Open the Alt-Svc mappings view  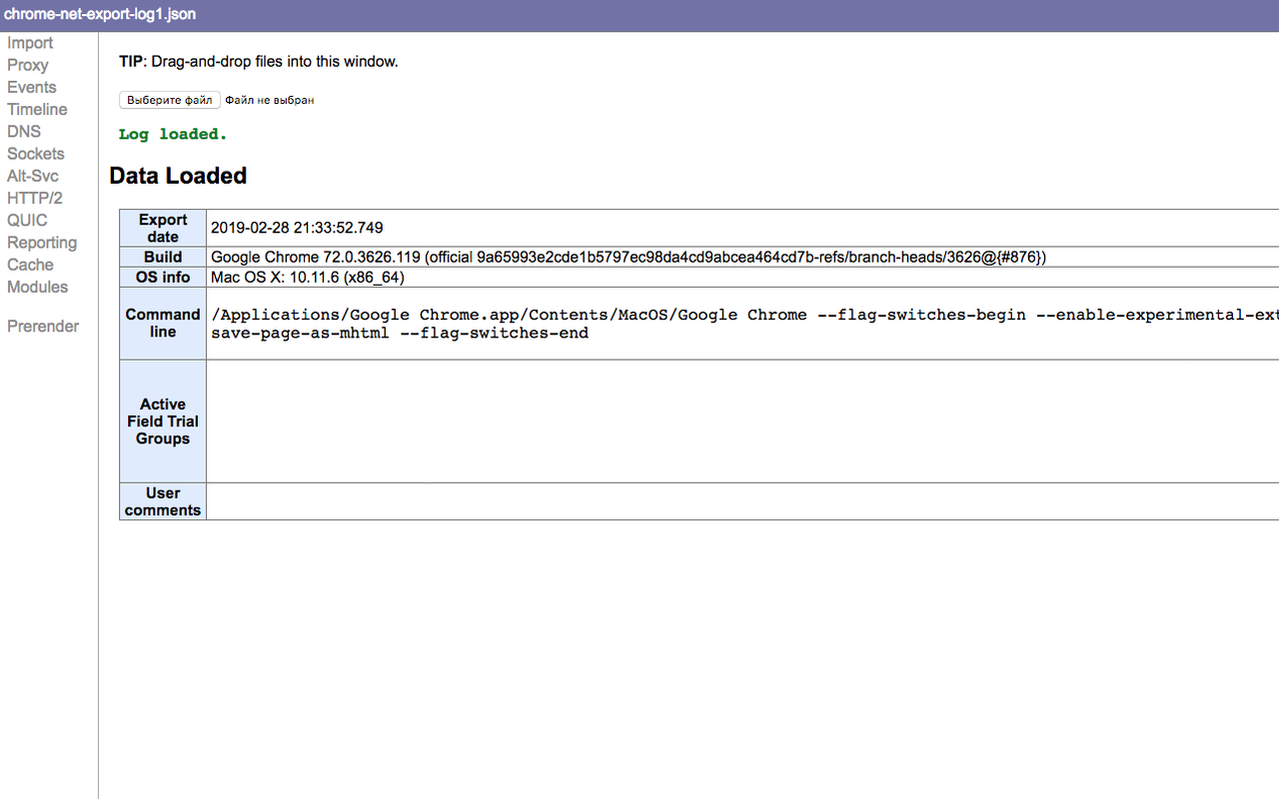coord(32,175)
